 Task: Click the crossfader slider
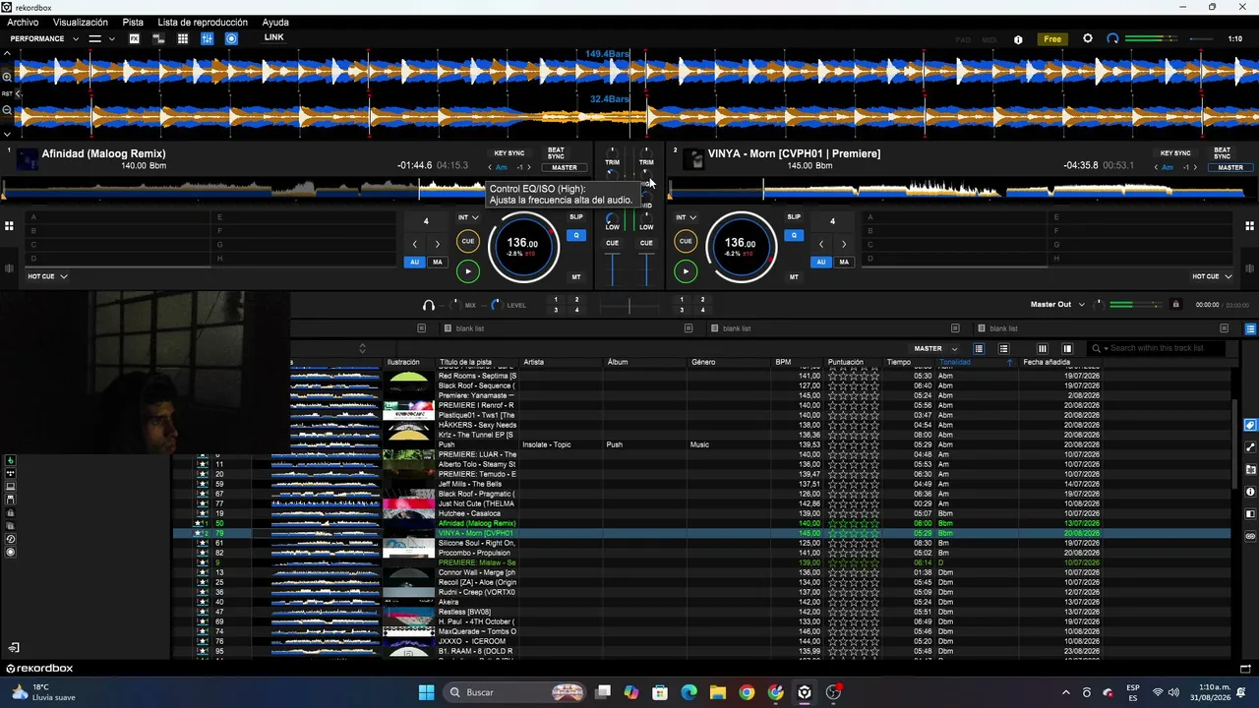(x=629, y=306)
